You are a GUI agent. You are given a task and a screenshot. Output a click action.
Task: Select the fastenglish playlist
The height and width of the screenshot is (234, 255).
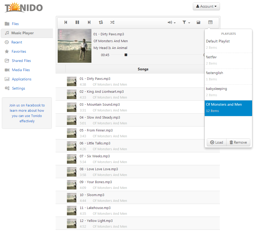[228, 76]
